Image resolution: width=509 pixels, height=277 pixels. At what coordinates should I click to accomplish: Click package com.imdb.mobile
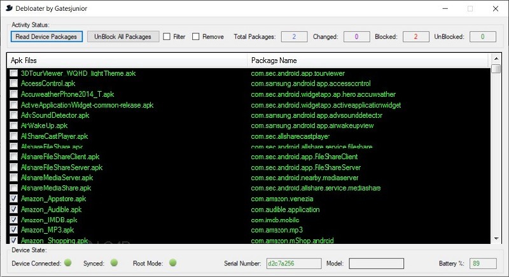point(275,220)
